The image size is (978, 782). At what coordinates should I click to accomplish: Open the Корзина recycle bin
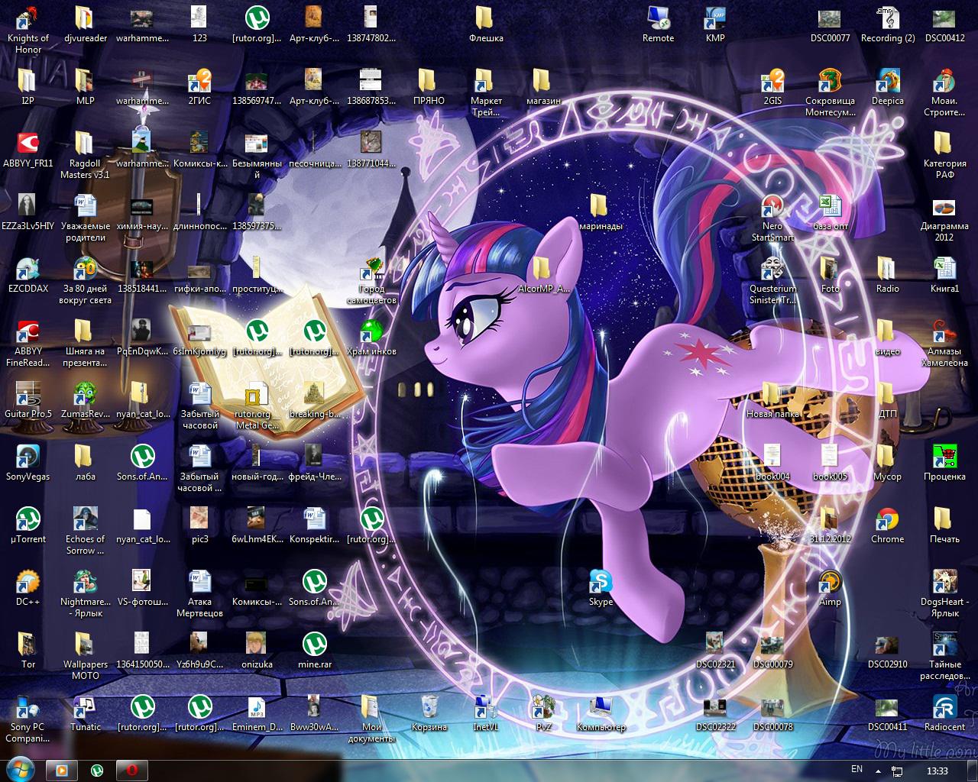(429, 713)
